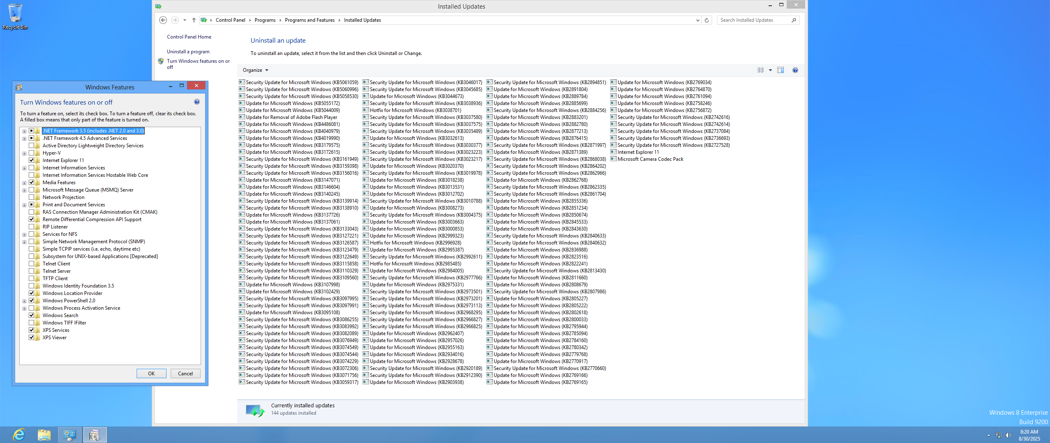Open help in Windows Features dialog
Image resolution: width=1050 pixels, height=443 pixels.
pyautogui.click(x=197, y=102)
